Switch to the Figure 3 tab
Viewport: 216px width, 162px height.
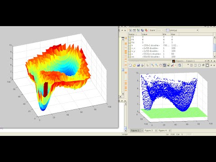[148, 130]
